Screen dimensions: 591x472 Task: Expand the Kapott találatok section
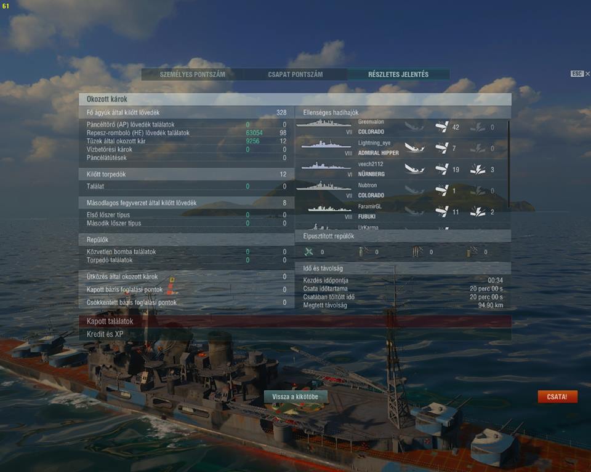coord(295,321)
